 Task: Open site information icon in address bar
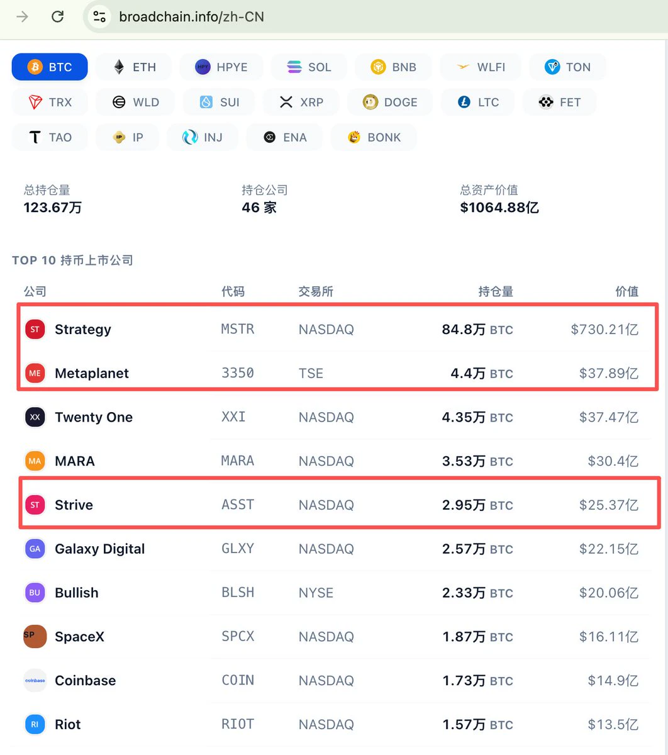pos(99,16)
